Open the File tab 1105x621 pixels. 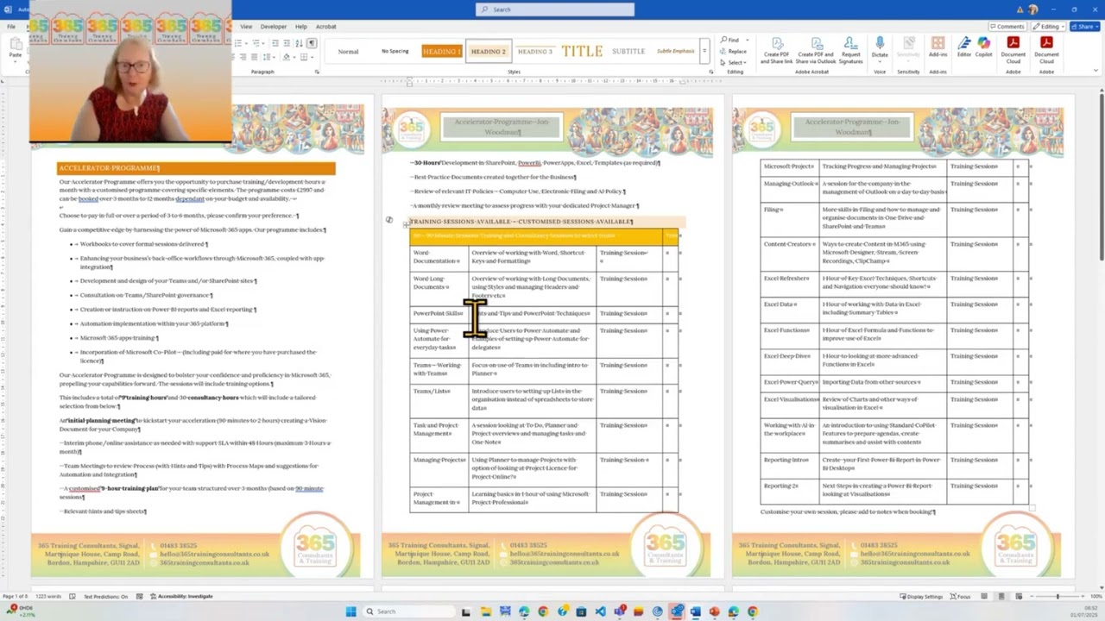point(11,27)
